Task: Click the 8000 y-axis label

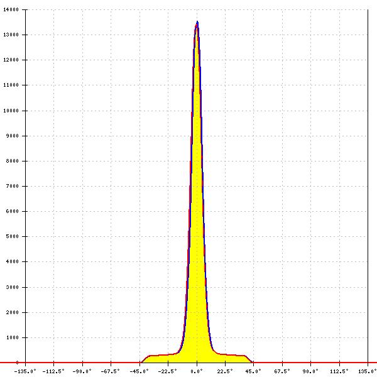Action: 12,161
